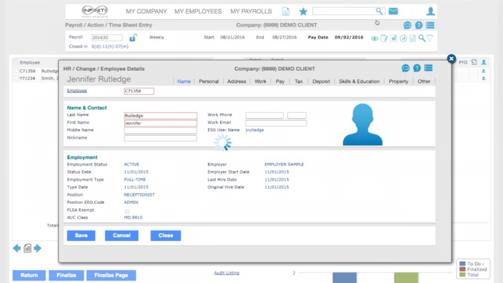Click person icon in Y71234 row
The height and width of the screenshot is (283, 503).
click(484, 79)
